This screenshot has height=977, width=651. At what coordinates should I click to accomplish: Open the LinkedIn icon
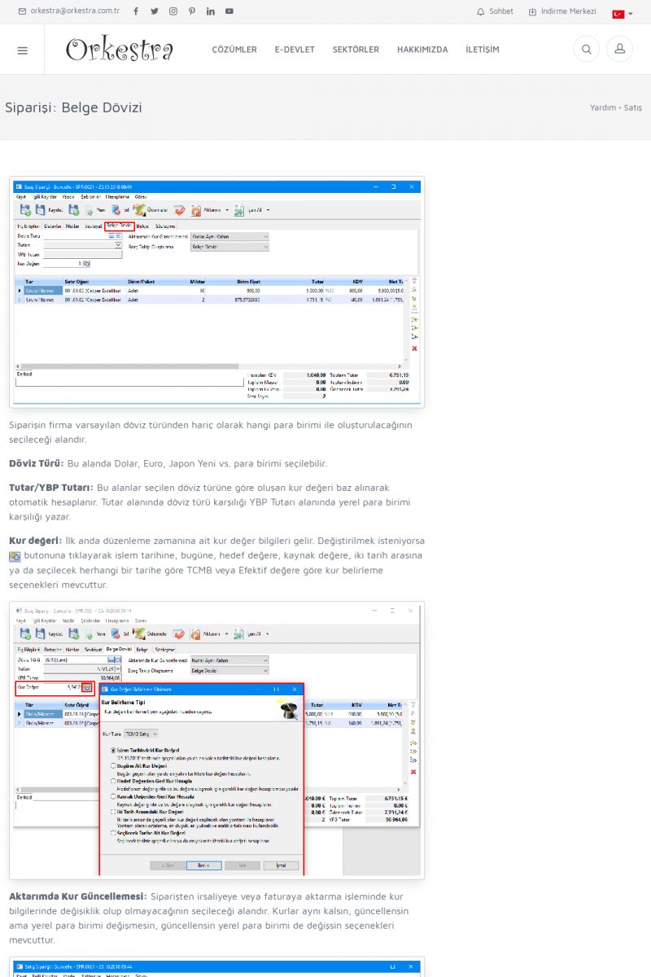coord(211,11)
